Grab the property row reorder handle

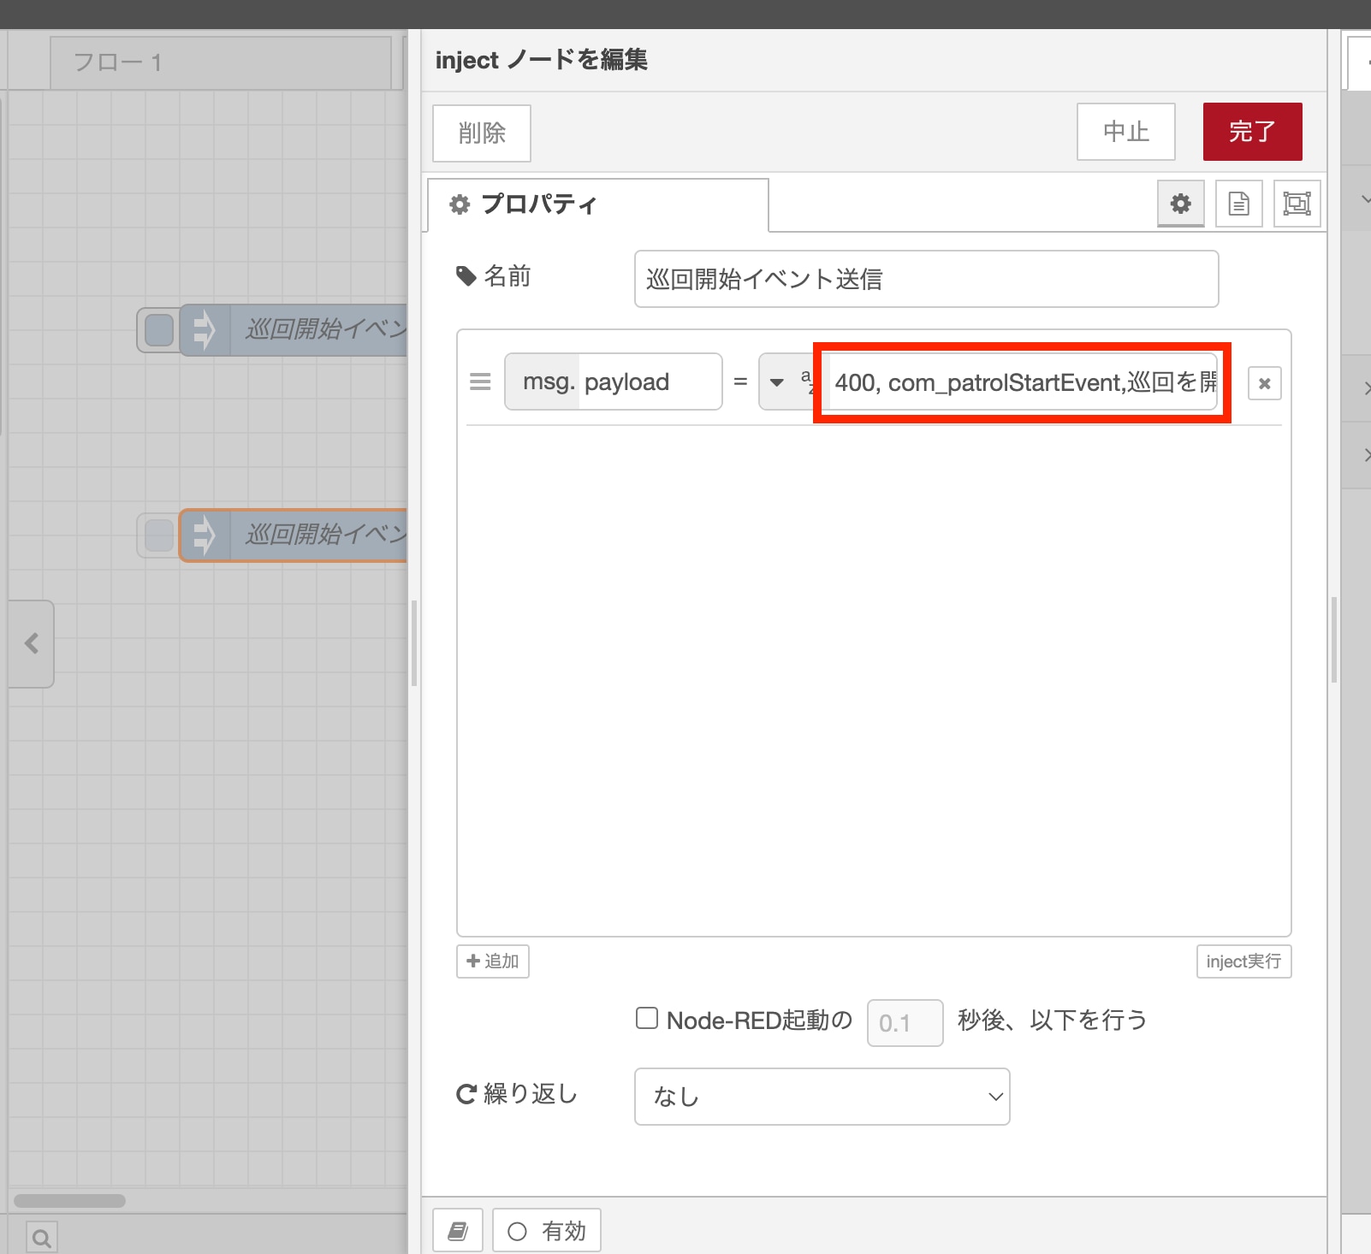click(480, 382)
